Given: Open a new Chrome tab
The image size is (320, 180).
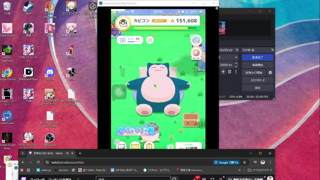Looking at the screenshot, I should 80,153.
